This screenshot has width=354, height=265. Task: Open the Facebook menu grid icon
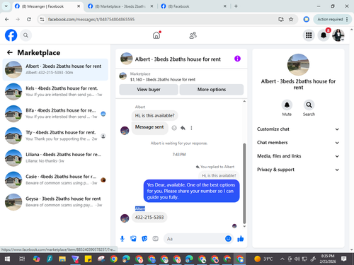(x=309, y=35)
